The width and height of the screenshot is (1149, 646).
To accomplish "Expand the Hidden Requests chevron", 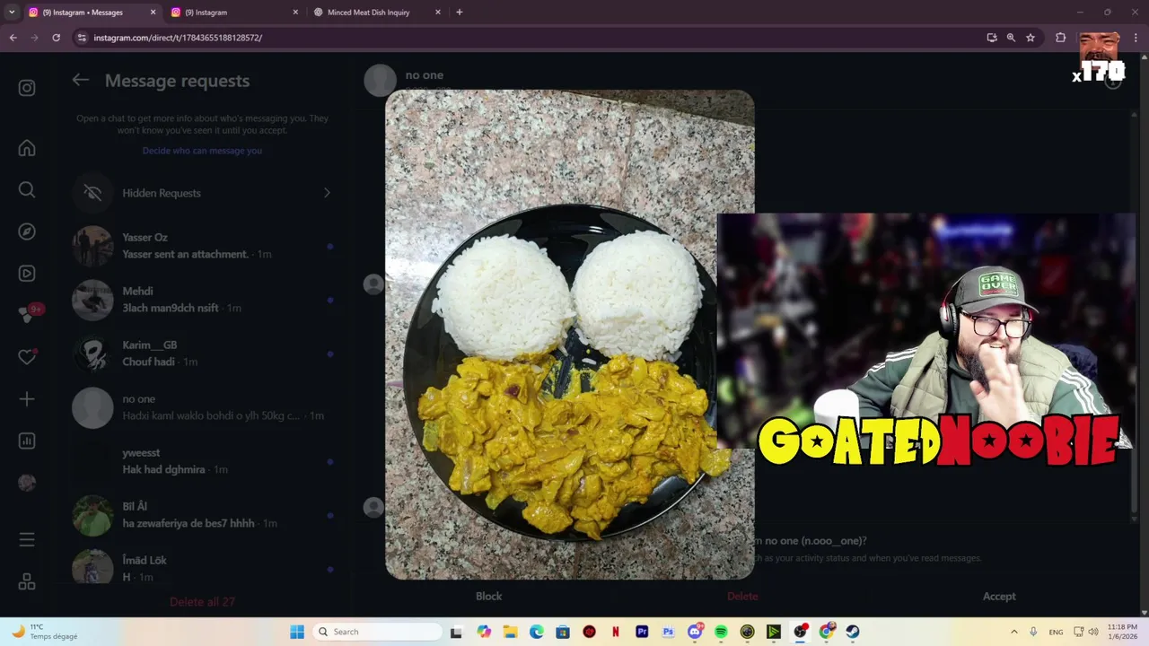I will (327, 193).
